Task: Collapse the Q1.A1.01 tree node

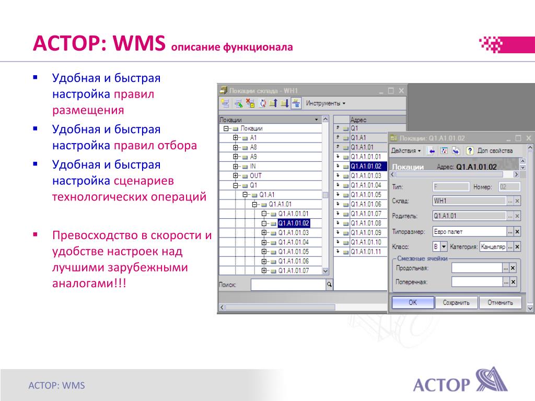Action: coord(254,204)
